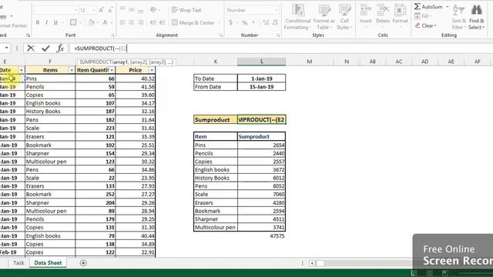Open the Number format dropdown
This screenshot has height=277, width=493.
[x=277, y=10]
